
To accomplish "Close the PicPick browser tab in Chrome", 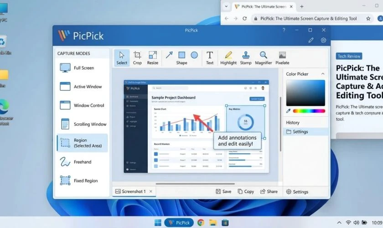I will 291,6.
